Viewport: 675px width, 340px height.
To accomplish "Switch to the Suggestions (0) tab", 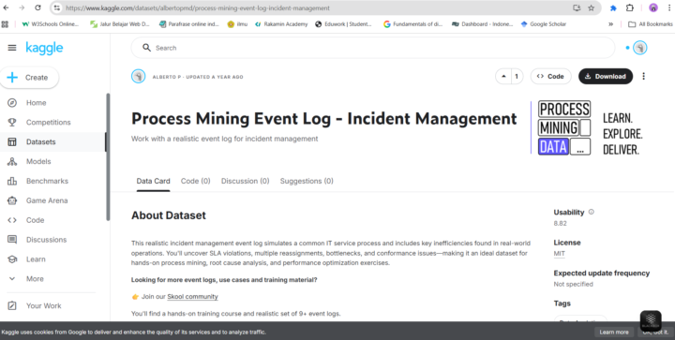I will [307, 181].
